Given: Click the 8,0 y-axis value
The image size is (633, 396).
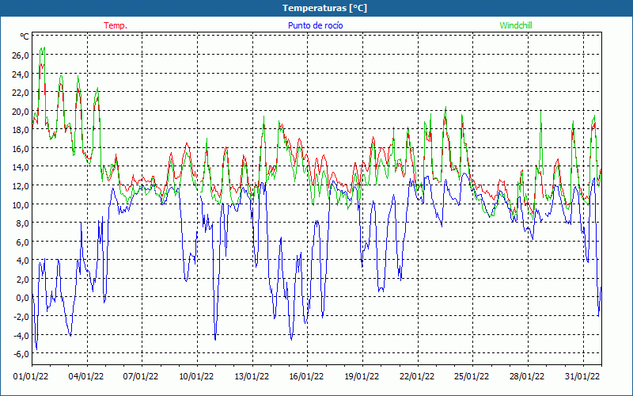Looking at the screenshot, I should (22, 223).
